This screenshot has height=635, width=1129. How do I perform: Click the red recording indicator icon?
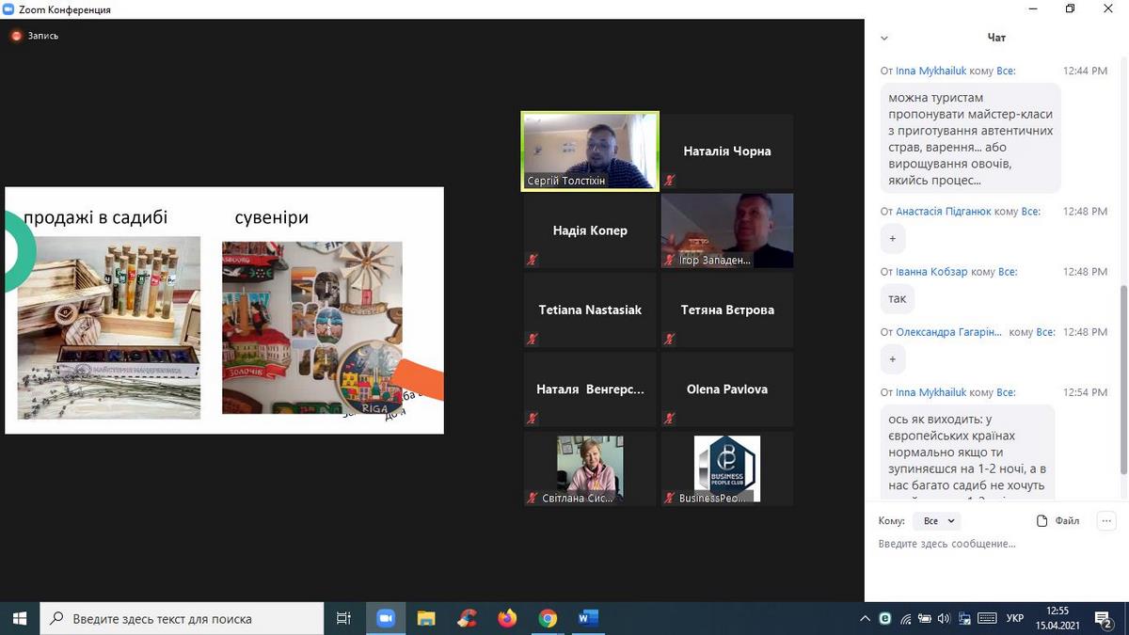click(16, 36)
